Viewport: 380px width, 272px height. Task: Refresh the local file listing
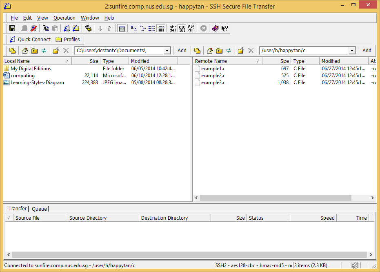pyautogui.click(x=44, y=51)
